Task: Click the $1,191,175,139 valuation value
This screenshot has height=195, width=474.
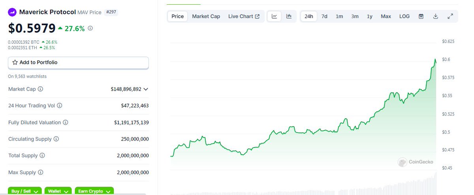Action: [x=132, y=123]
